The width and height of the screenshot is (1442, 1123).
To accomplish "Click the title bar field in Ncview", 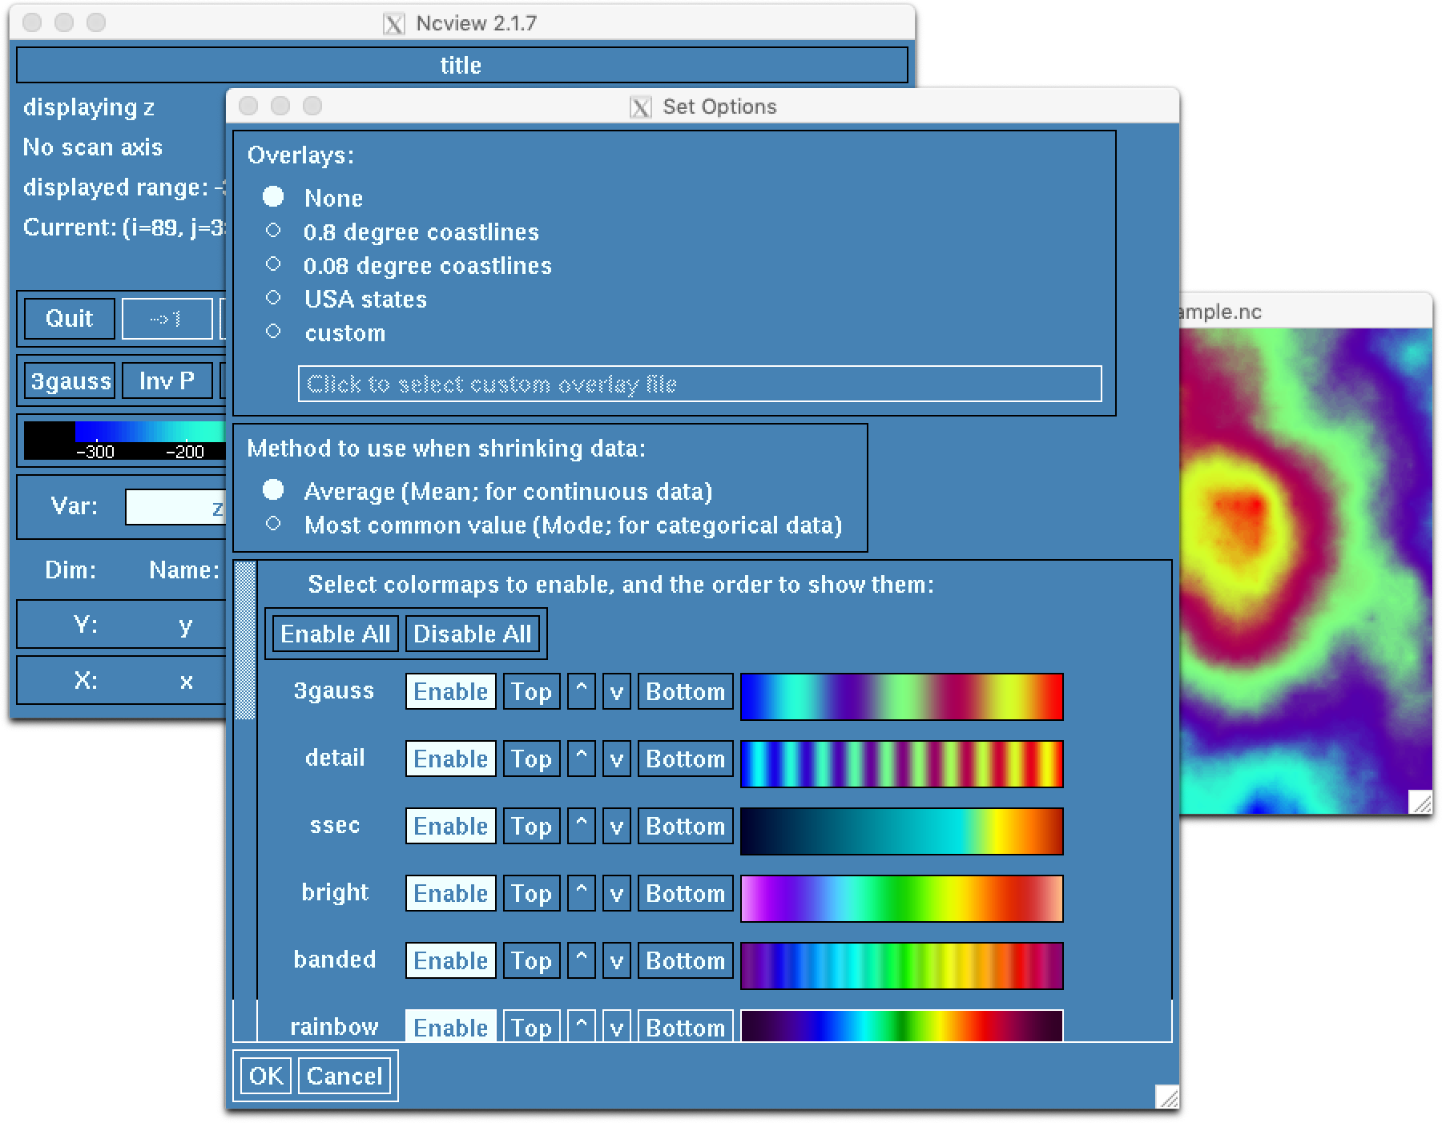I will click(461, 65).
